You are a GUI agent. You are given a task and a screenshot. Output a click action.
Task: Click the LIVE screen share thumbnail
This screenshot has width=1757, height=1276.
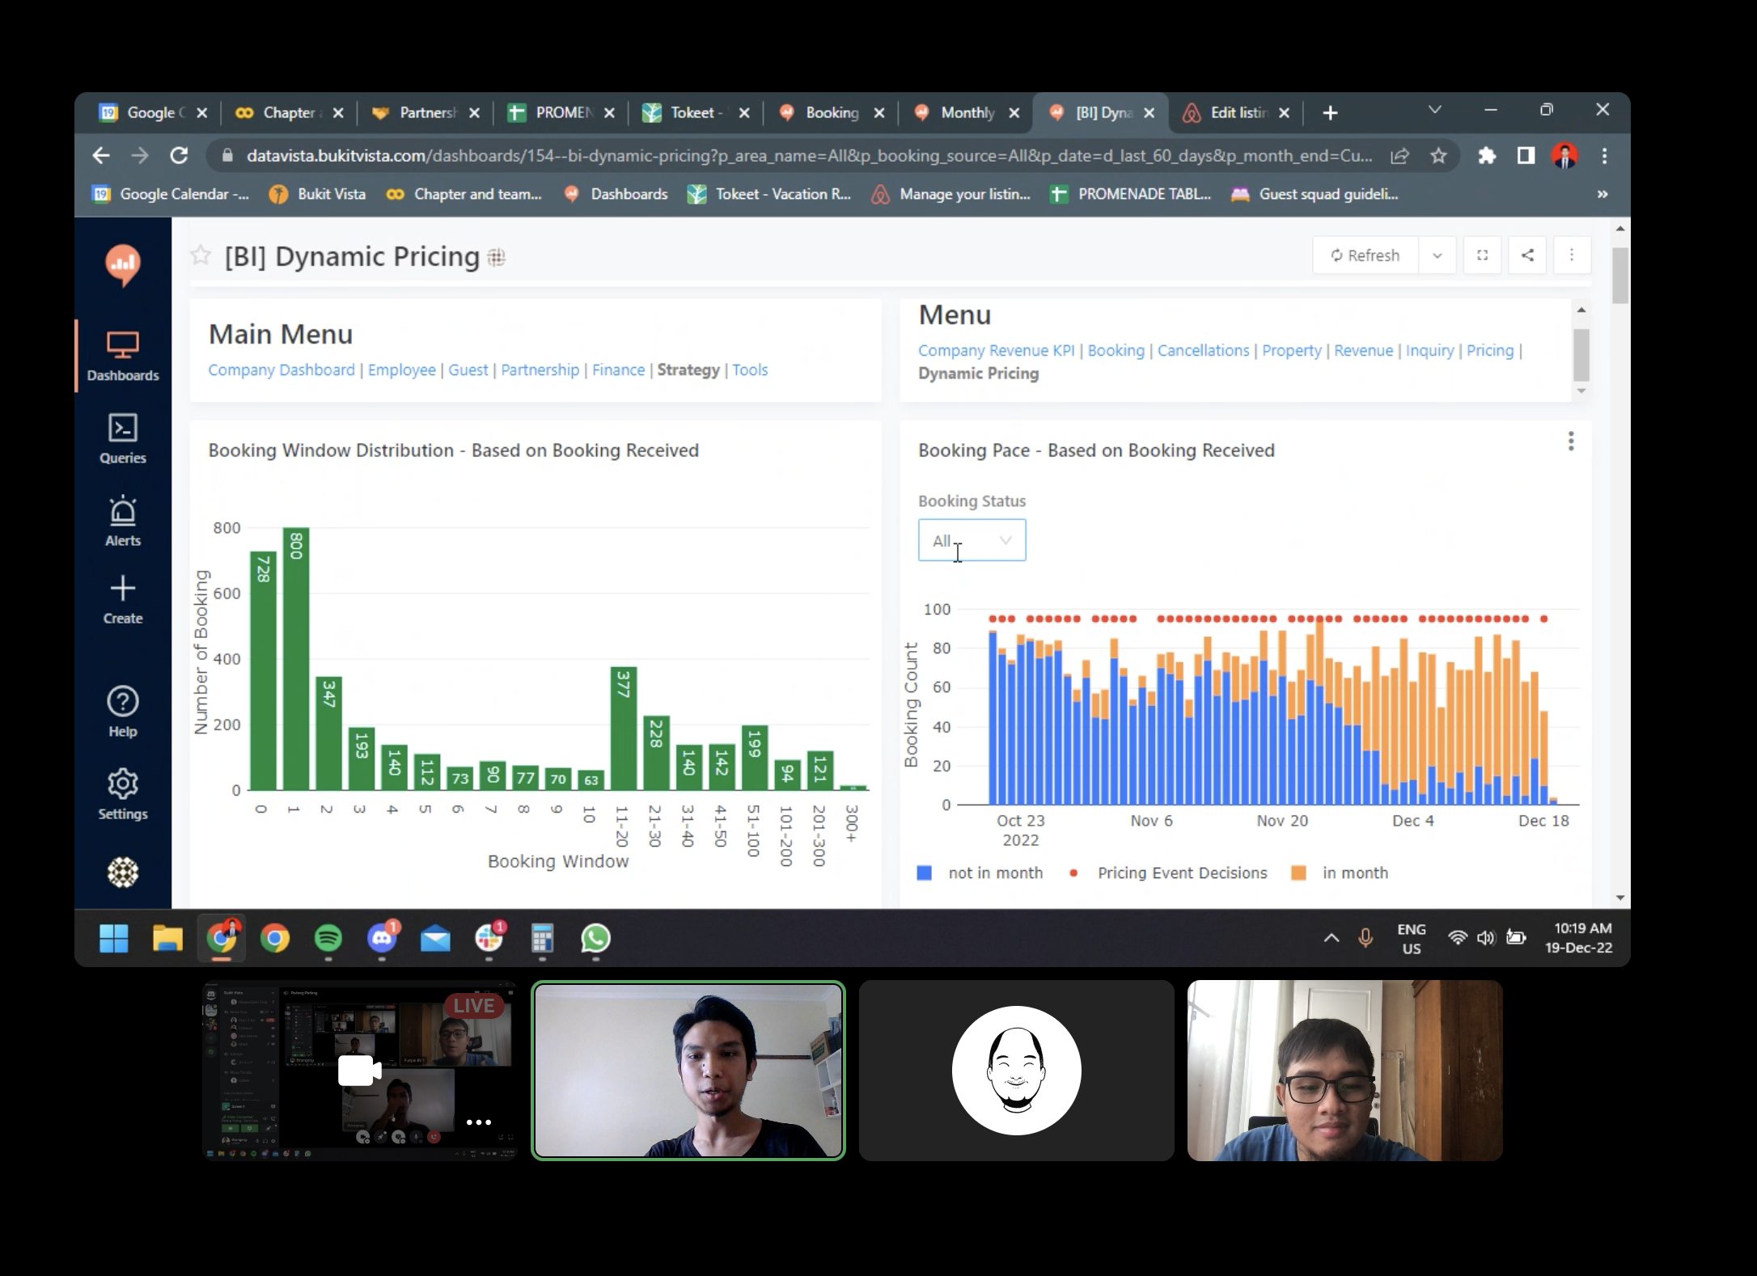tap(359, 1071)
